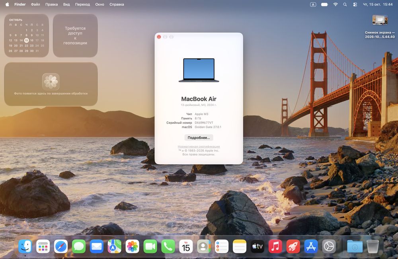The image size is (398, 259).
Task: Close the About This Mac window
Action: (x=159, y=37)
